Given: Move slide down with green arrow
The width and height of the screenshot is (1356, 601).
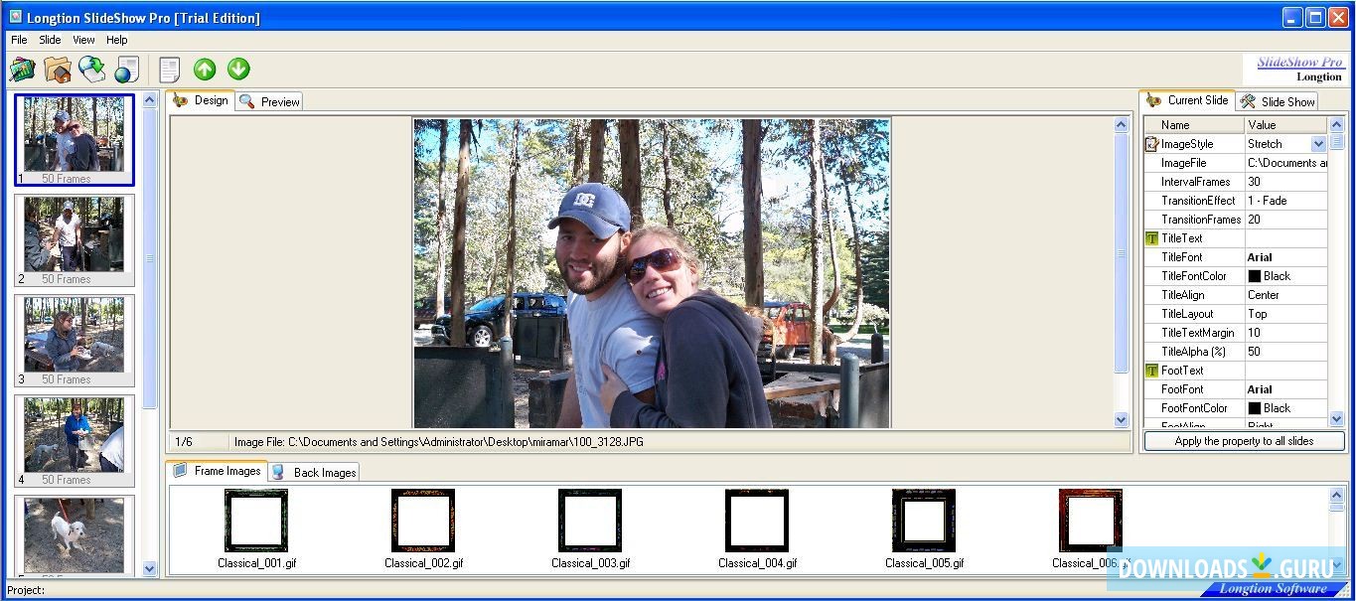Looking at the screenshot, I should (x=238, y=69).
